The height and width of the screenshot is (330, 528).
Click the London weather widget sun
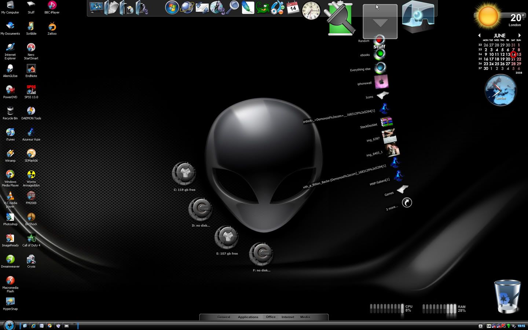pyautogui.click(x=488, y=16)
